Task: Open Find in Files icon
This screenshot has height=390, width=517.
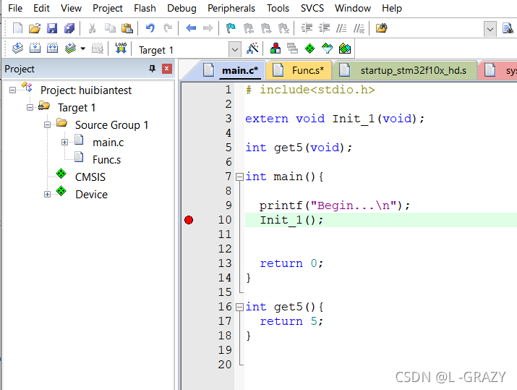Action: click(382, 28)
